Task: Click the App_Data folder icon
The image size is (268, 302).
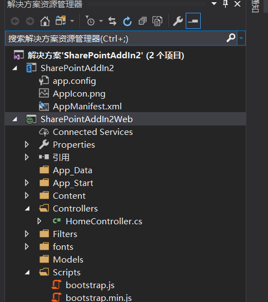Action: [x=44, y=170]
